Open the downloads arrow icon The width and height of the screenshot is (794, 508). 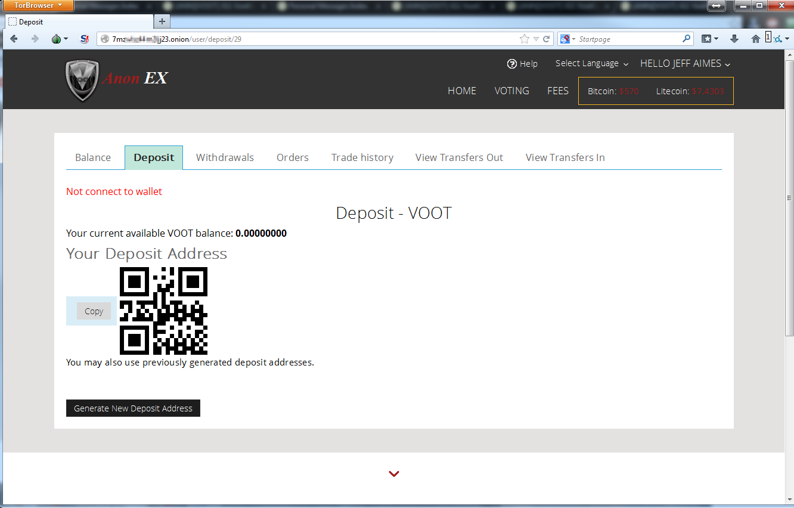pyautogui.click(x=734, y=39)
